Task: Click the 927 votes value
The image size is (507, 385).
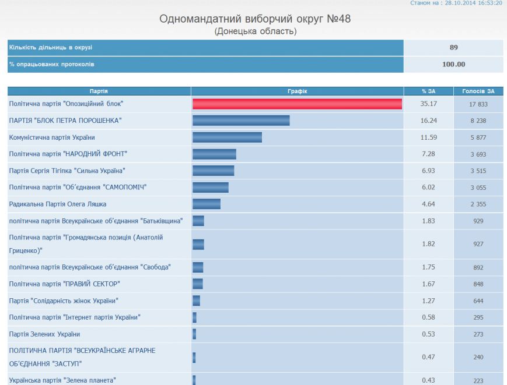Action: tap(478, 244)
